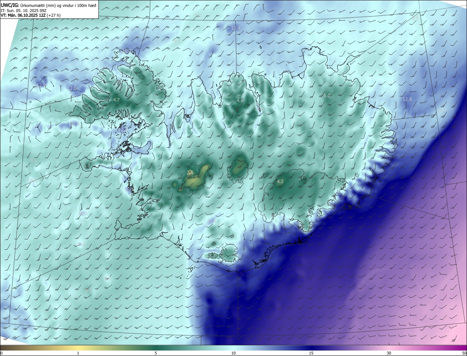Click the '10' tick on the color scale
Image resolution: width=467 pixels, height=356 pixels.
[233, 353]
